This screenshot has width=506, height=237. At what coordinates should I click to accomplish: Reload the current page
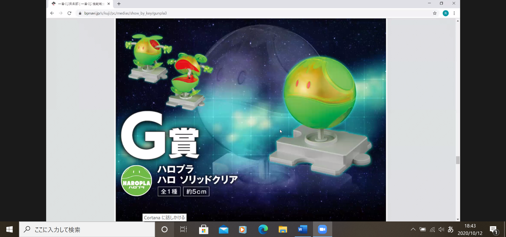70,13
